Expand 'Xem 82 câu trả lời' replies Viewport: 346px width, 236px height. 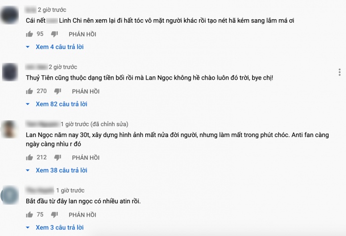[57, 104]
